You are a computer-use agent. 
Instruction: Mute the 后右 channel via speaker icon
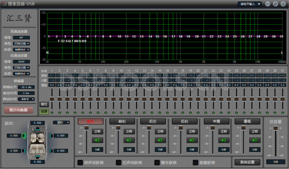tap(192, 140)
